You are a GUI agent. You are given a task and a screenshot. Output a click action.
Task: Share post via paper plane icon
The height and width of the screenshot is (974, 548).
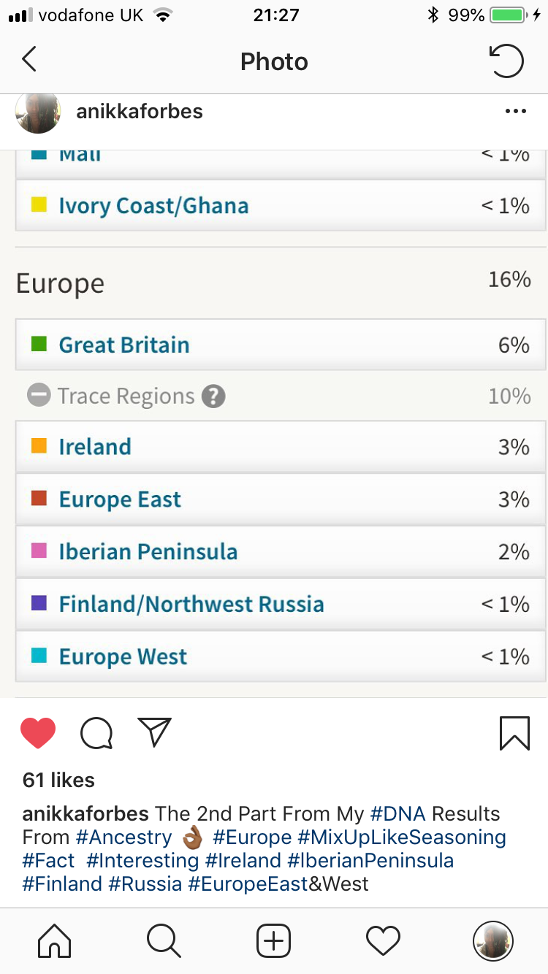(154, 732)
